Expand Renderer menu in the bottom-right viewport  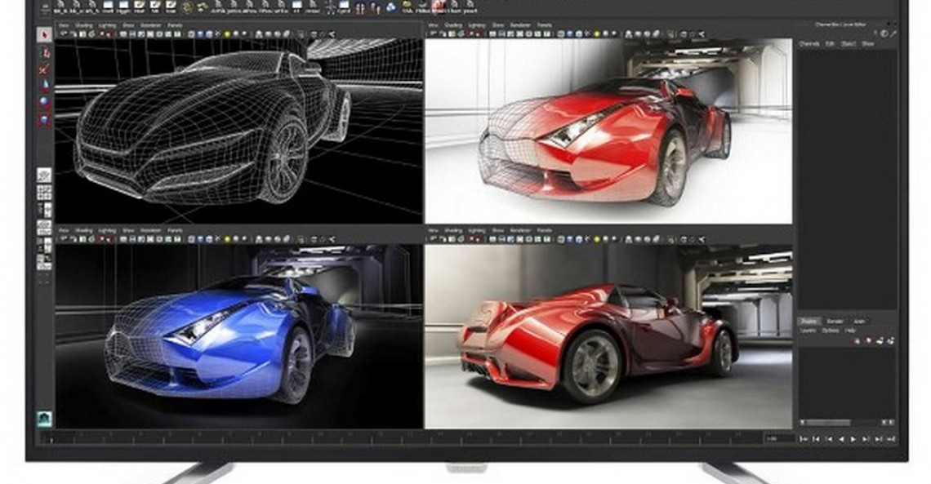pos(520,231)
